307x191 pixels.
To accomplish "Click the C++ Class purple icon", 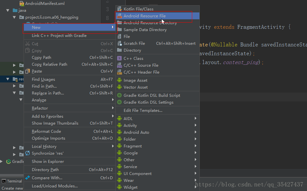I will pyautogui.click(x=119, y=59).
